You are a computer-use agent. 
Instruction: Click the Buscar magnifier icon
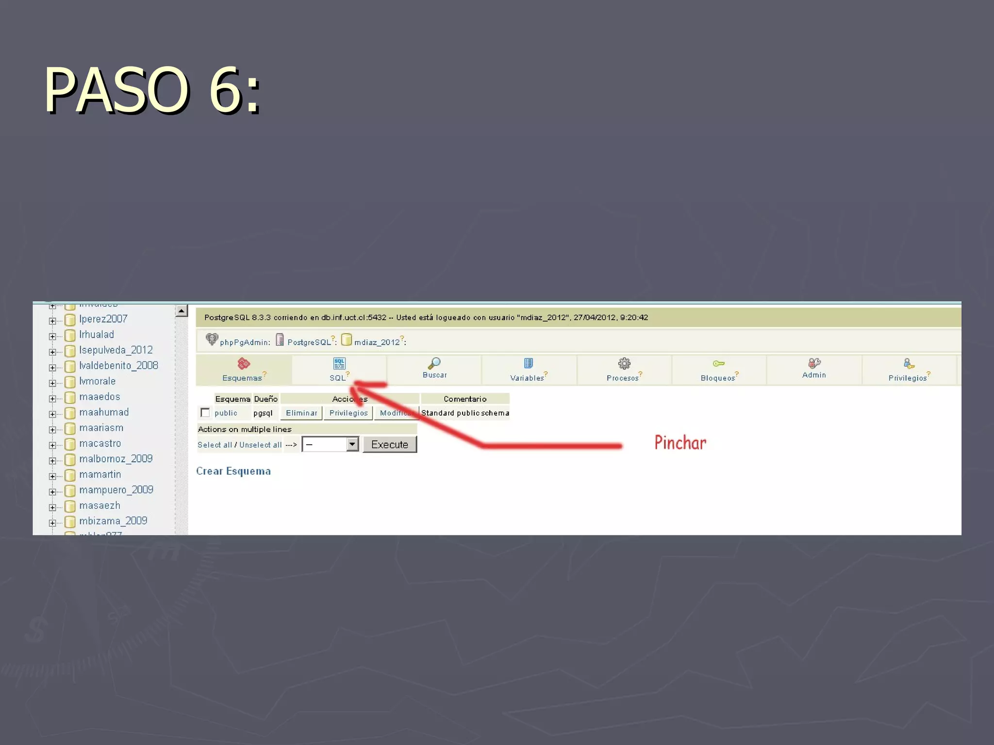pyautogui.click(x=434, y=363)
